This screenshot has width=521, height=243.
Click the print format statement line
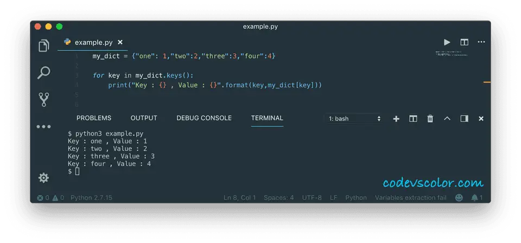point(215,85)
